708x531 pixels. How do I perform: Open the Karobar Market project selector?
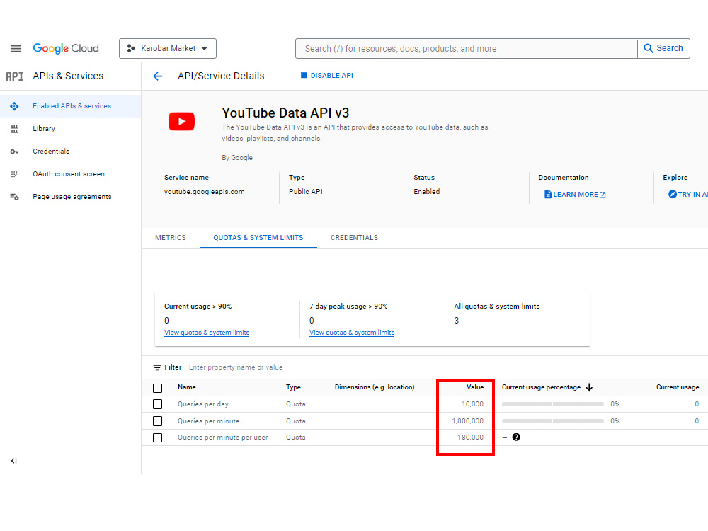click(x=168, y=48)
